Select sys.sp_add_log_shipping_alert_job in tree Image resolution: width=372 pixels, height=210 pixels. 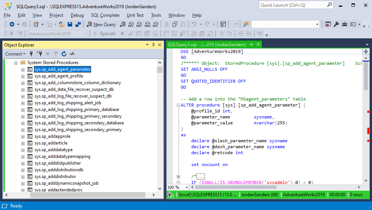[68, 103]
